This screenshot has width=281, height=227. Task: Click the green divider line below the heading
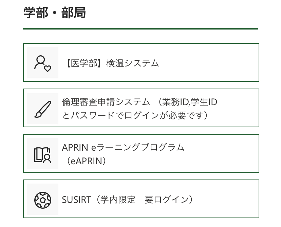(140, 29)
